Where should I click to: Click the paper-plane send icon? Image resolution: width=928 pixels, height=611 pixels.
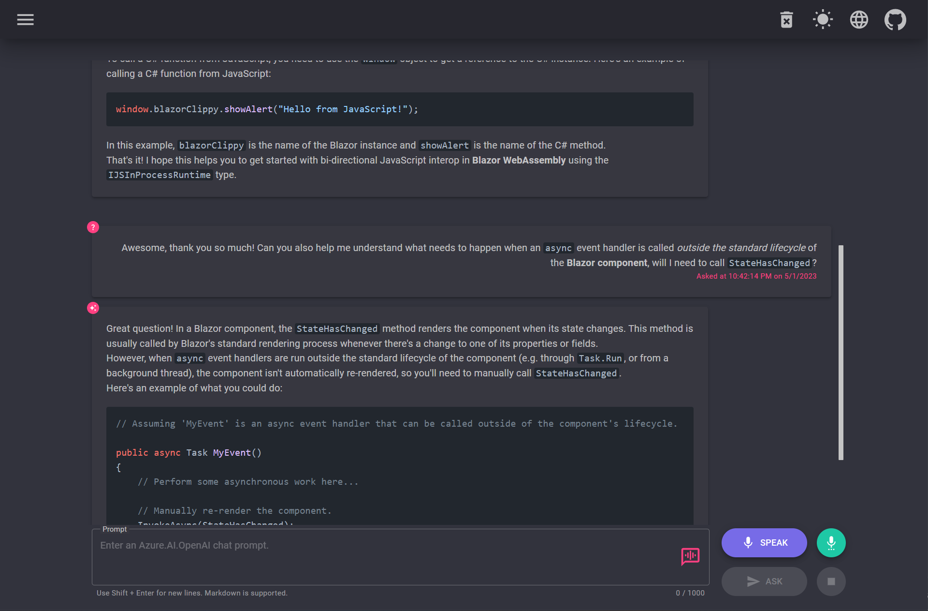[x=753, y=581]
